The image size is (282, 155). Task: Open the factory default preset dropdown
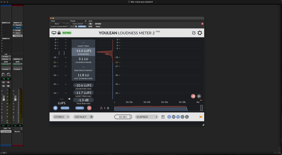(x=78, y=24)
